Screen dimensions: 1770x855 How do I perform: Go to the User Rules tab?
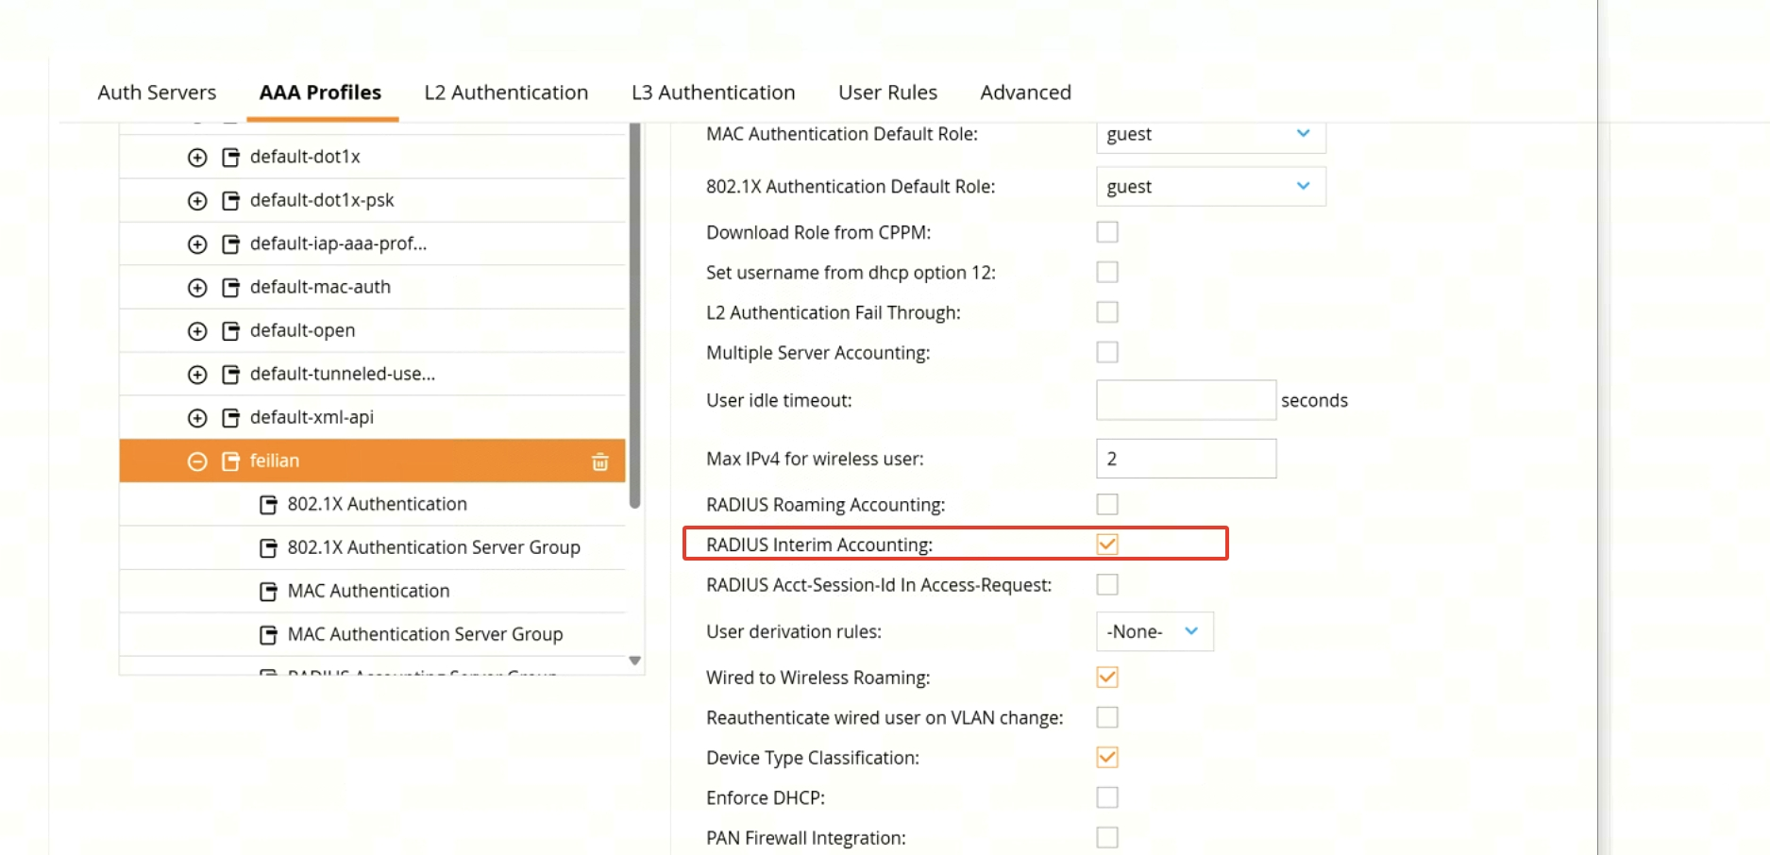pyautogui.click(x=888, y=92)
